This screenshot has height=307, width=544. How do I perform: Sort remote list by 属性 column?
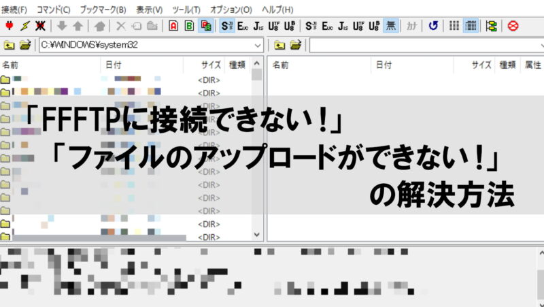pos(532,65)
